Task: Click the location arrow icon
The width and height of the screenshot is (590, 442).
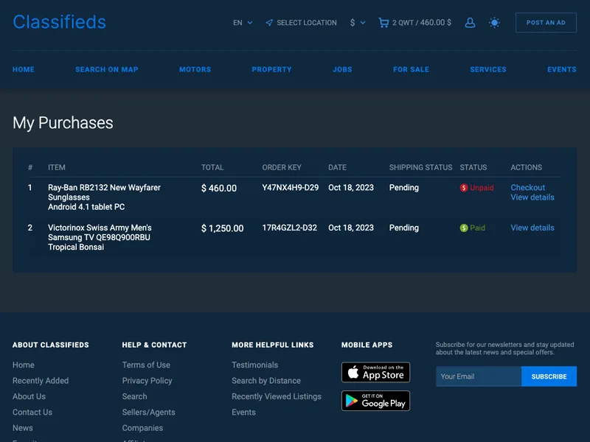Action: point(269,23)
